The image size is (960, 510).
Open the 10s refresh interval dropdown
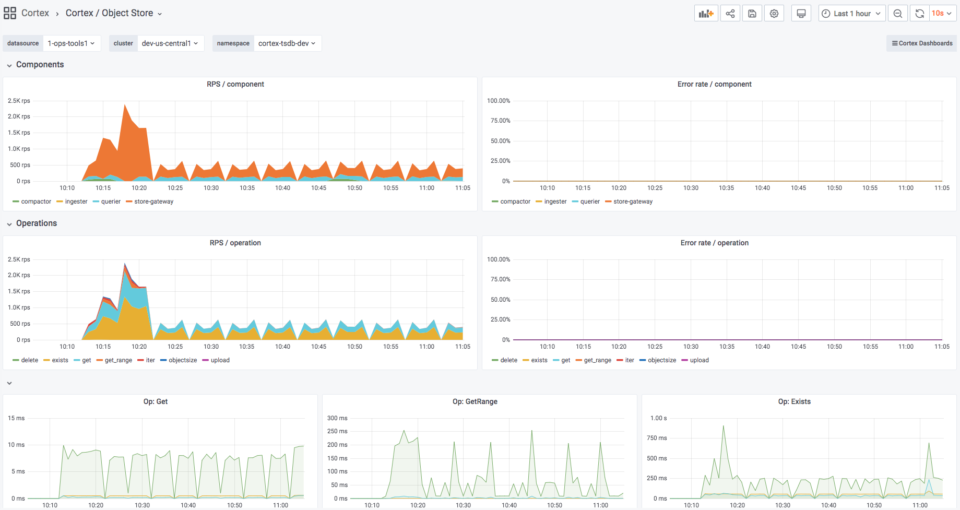(942, 14)
